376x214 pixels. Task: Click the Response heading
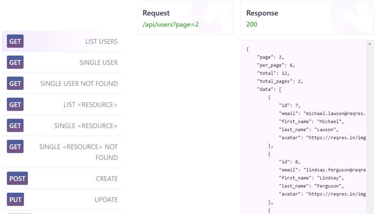point(262,13)
